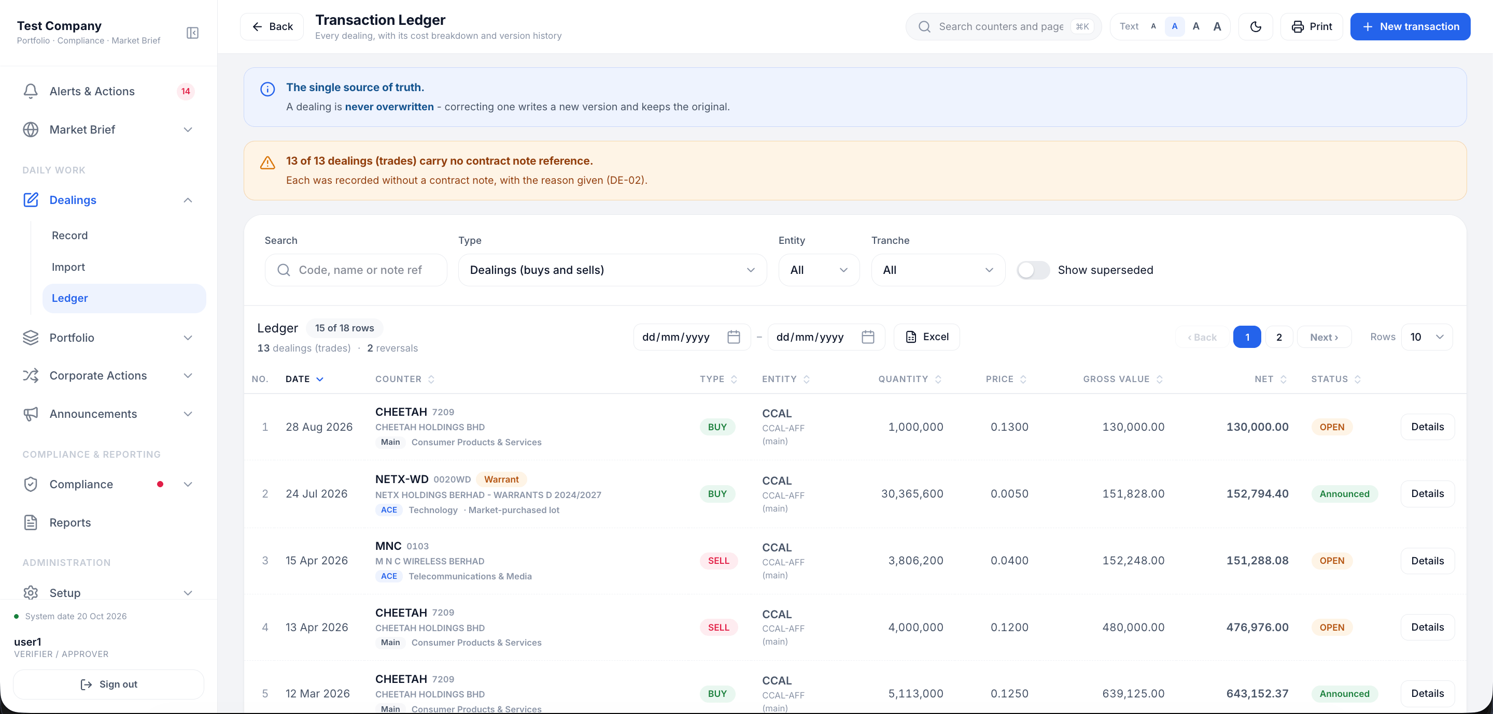Image resolution: width=1493 pixels, height=714 pixels.
Task: Open Alerts & Actions bell icon
Action: [x=31, y=91]
